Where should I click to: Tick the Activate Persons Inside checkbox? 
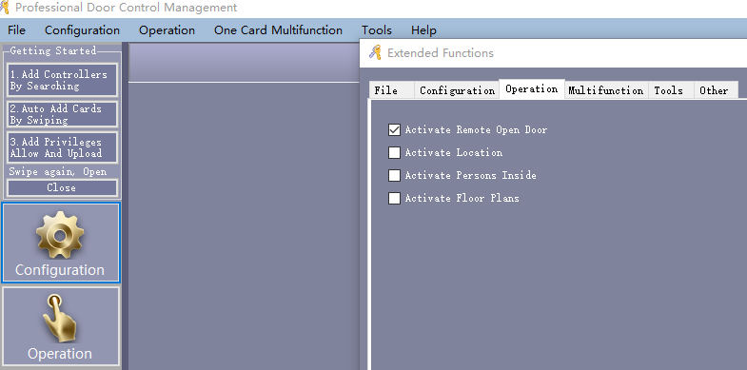(x=394, y=175)
